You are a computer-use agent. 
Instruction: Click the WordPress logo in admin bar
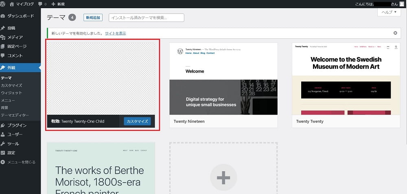click(3, 4)
